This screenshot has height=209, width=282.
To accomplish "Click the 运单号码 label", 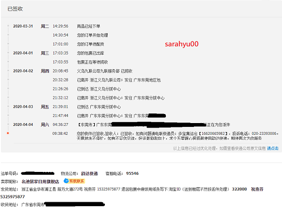I will [9, 174].
